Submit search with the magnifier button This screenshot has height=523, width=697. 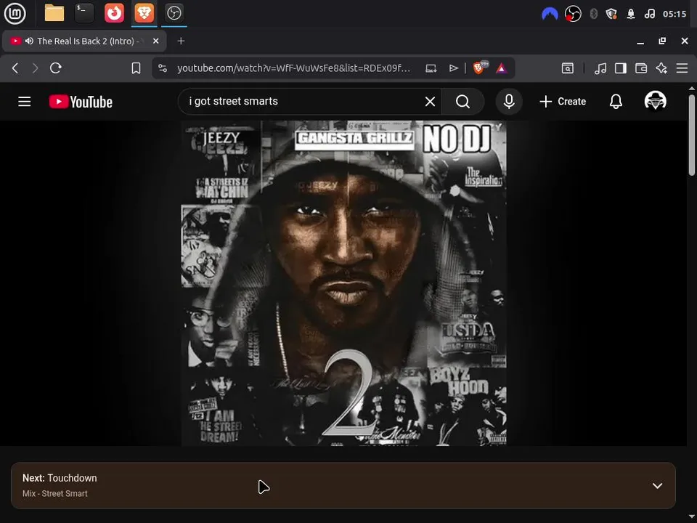coord(462,102)
